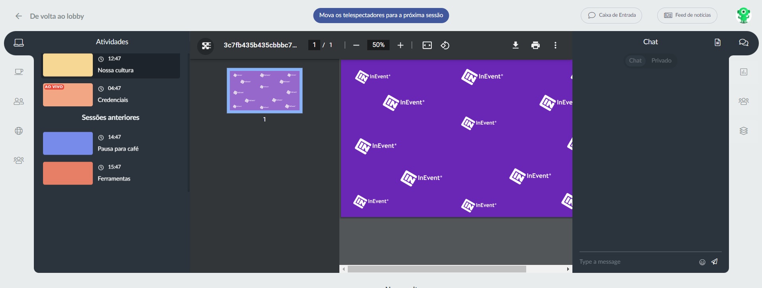762x288 pixels.
Task: Select the live Credenciais session
Action: pos(111,95)
